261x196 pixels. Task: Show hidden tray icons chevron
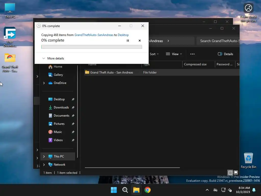(x=207, y=190)
